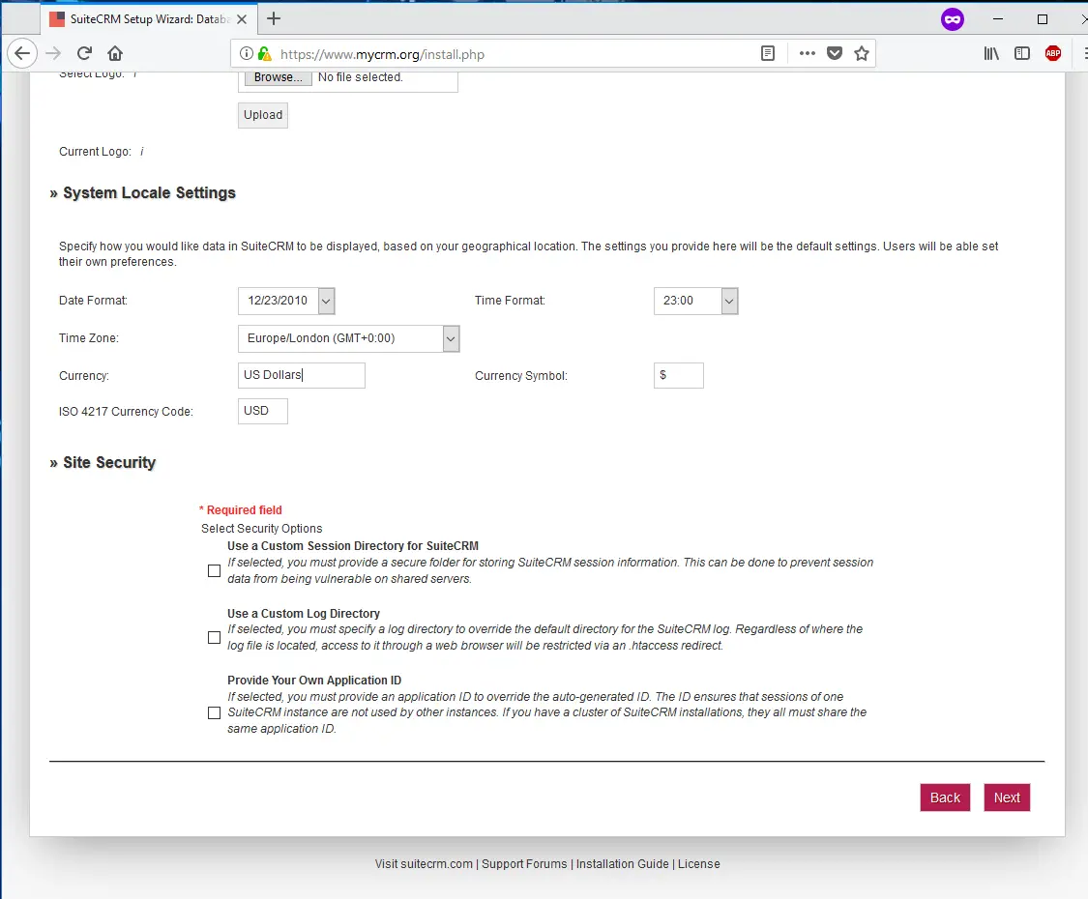Viewport: 1088px width, 899px height.
Task: Enable Use a Custom Log Directory checkbox
Action: click(x=215, y=637)
